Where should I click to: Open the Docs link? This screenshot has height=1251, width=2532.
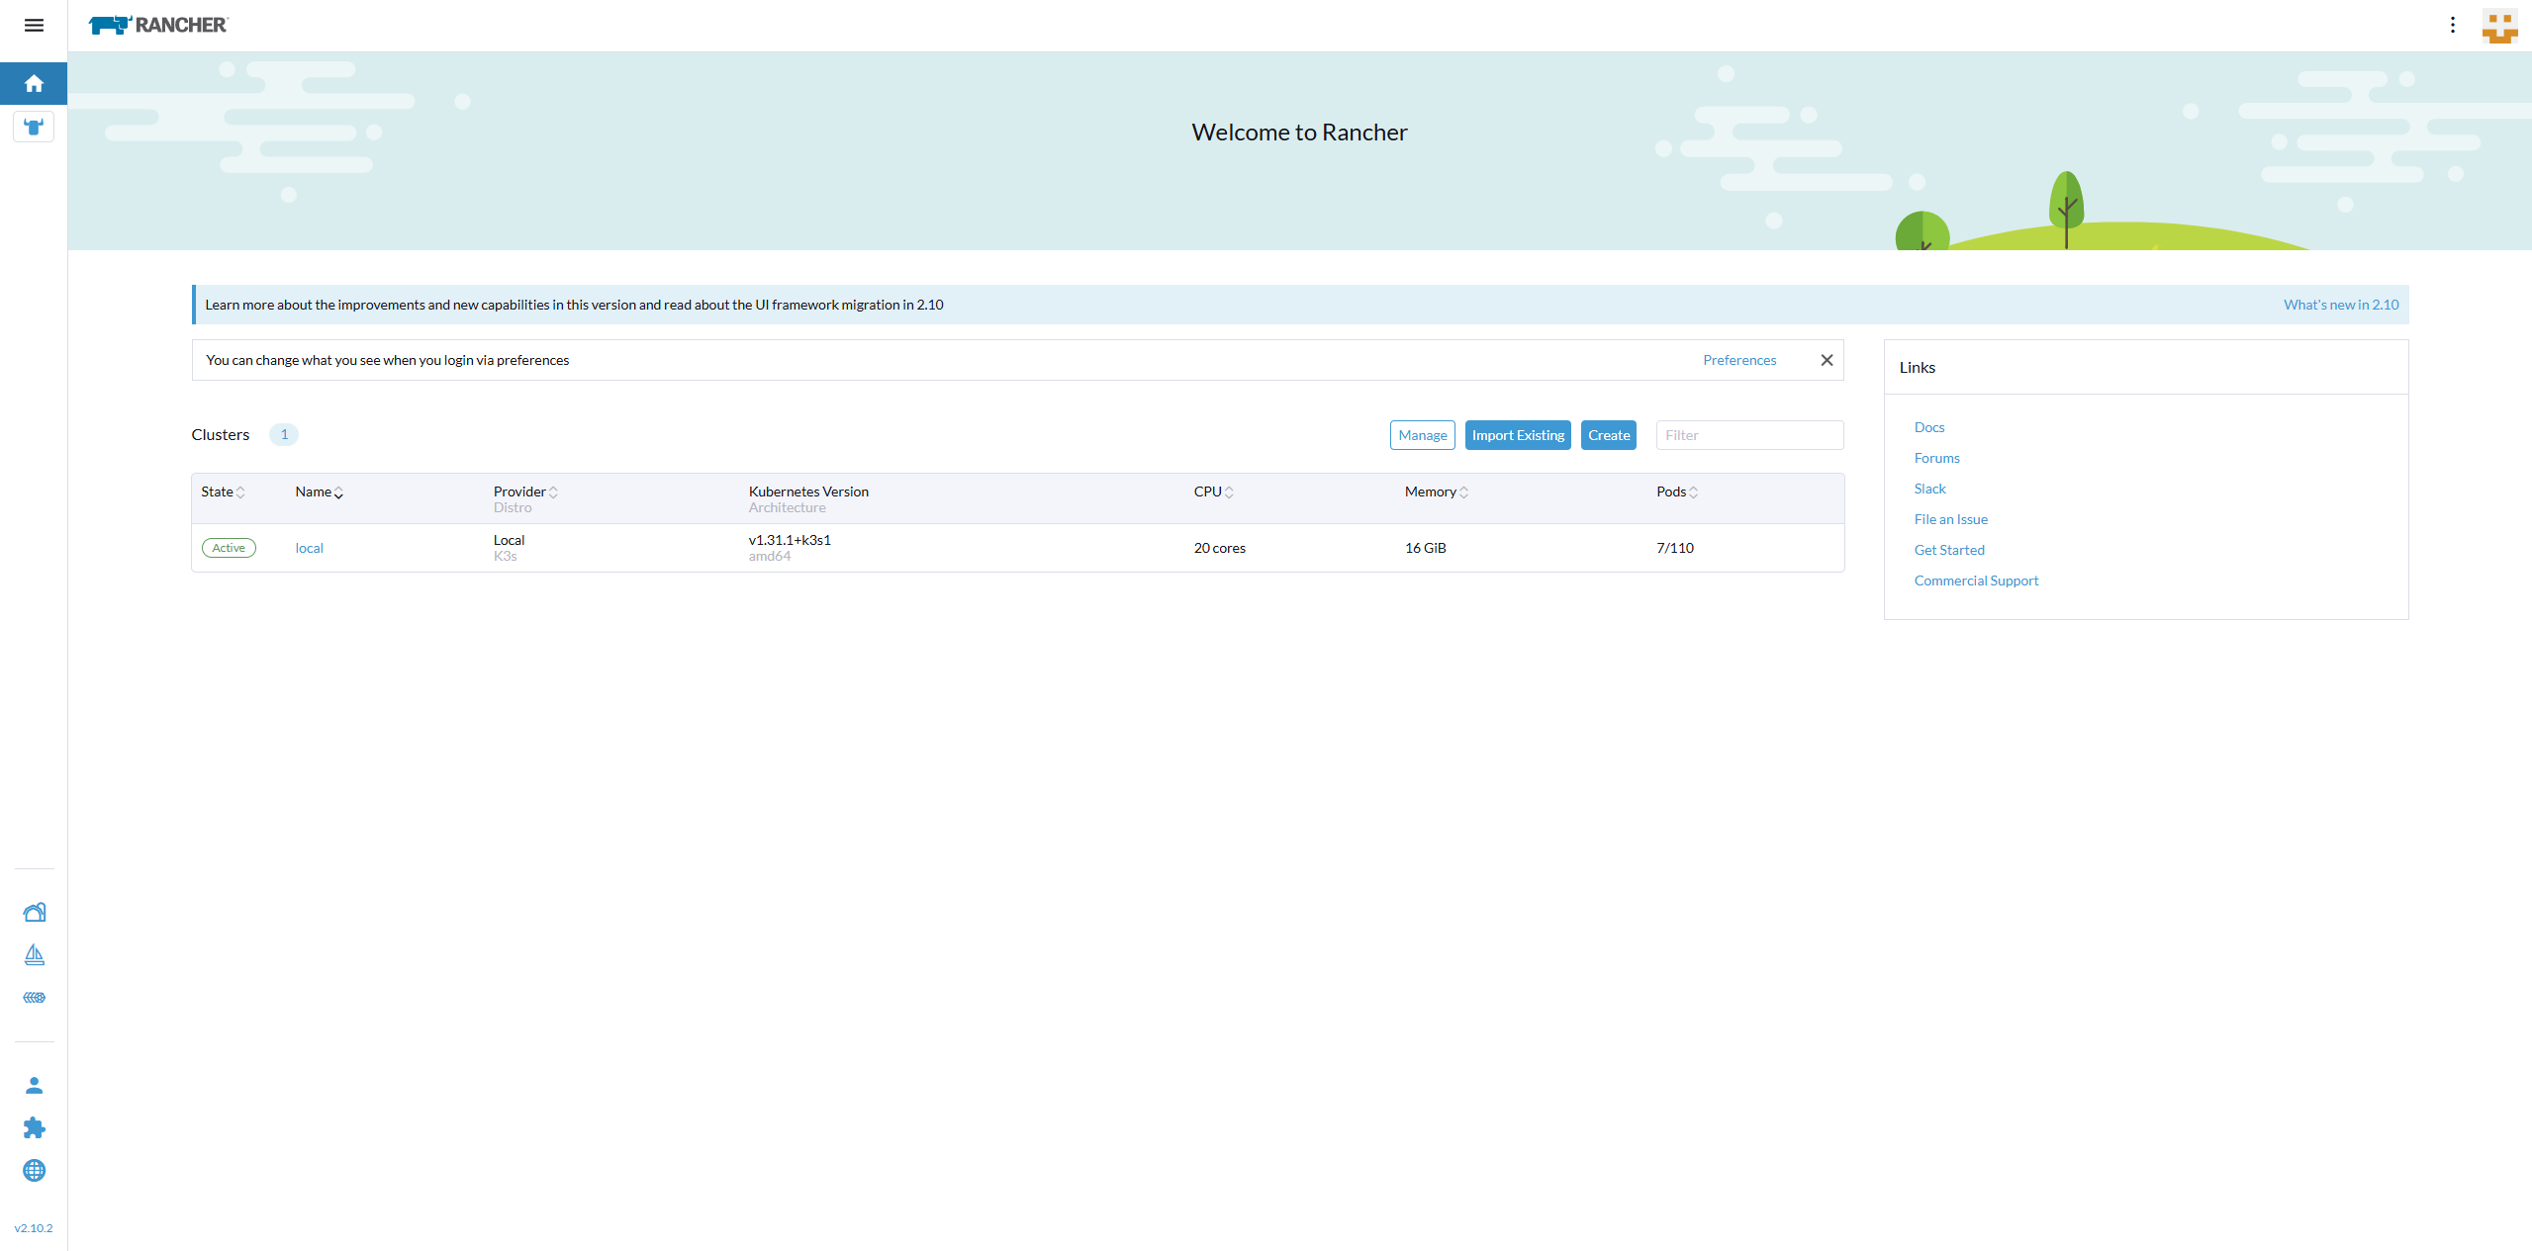click(x=1929, y=427)
